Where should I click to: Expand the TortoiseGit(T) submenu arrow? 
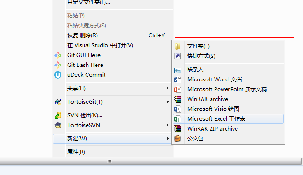(168, 102)
